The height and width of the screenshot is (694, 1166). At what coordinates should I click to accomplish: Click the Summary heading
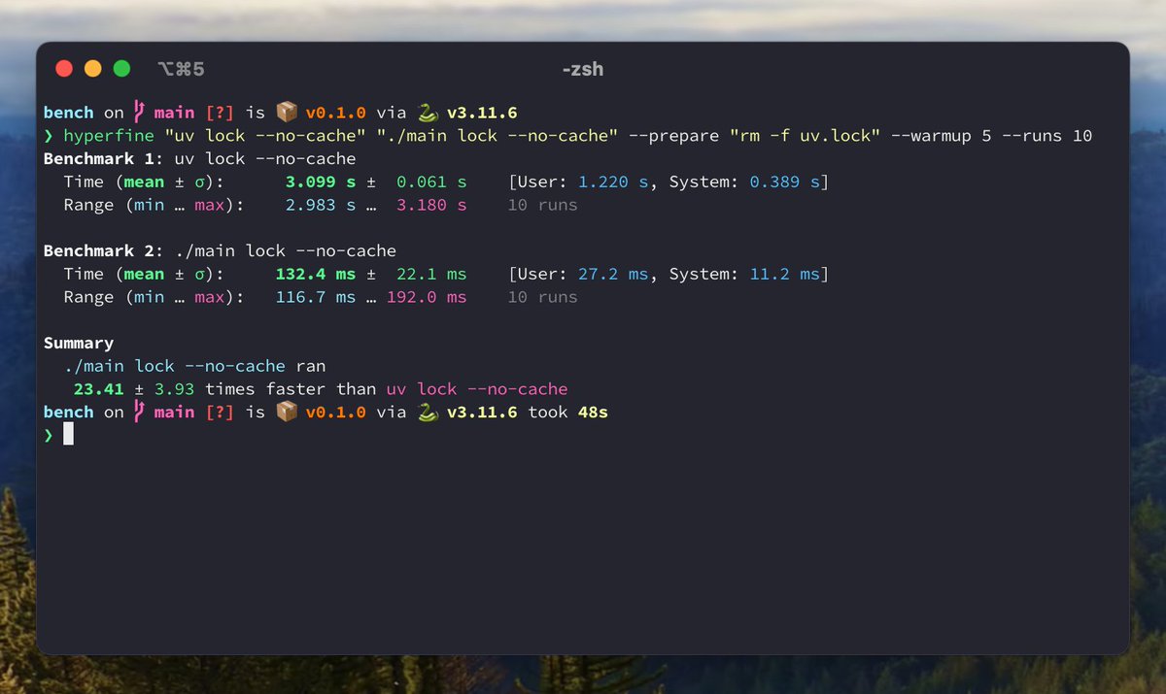click(x=79, y=343)
